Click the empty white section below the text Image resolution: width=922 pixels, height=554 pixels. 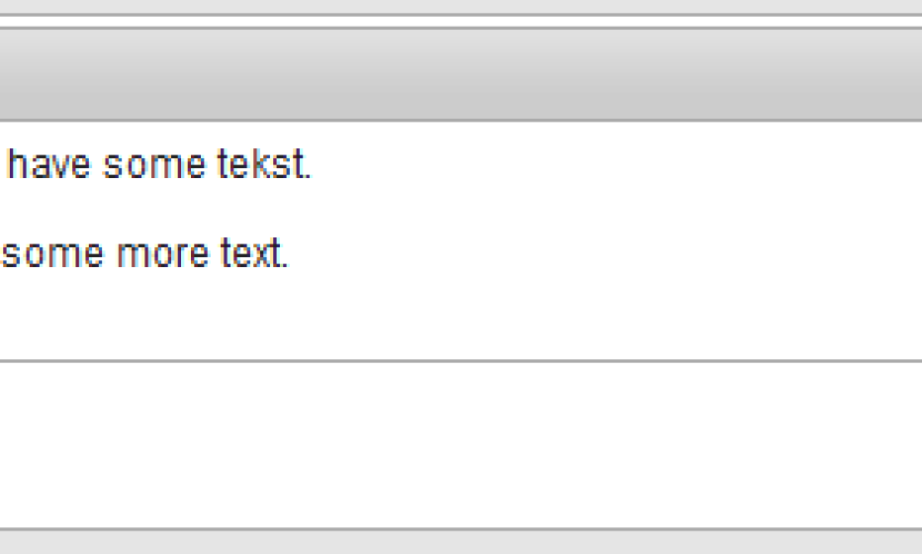coord(461,445)
